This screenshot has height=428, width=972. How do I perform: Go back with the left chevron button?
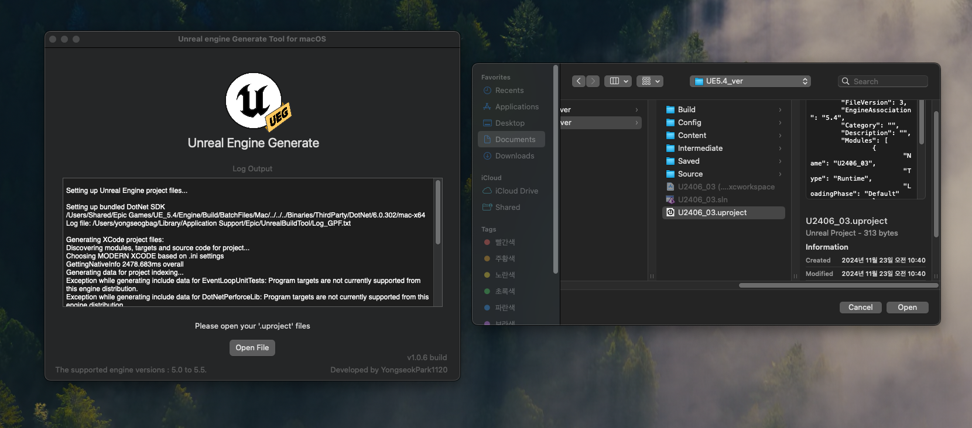pos(579,81)
